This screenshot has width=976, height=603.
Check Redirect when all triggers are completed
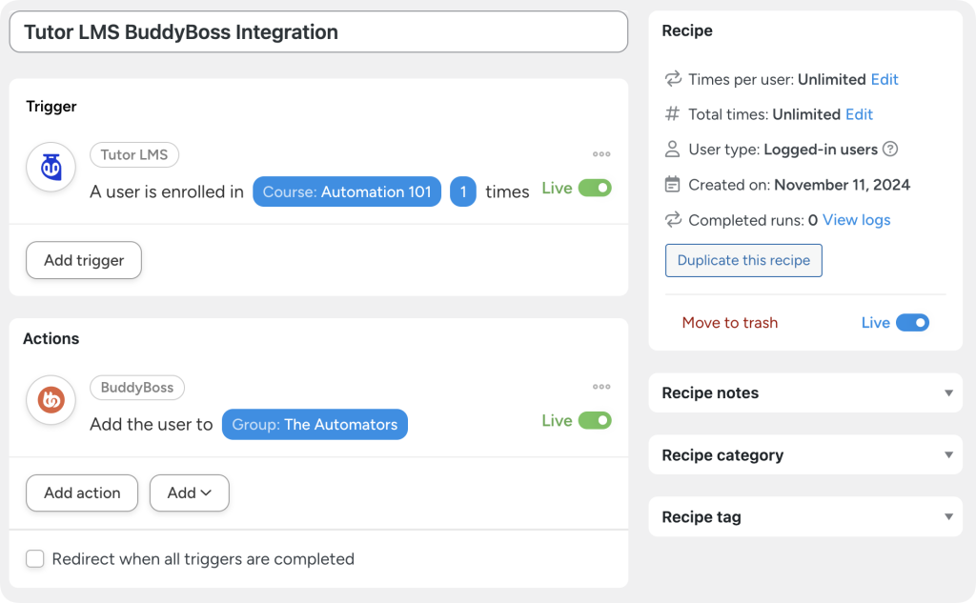[35, 559]
